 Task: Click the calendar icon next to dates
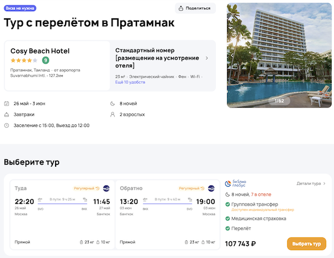click(x=6, y=104)
